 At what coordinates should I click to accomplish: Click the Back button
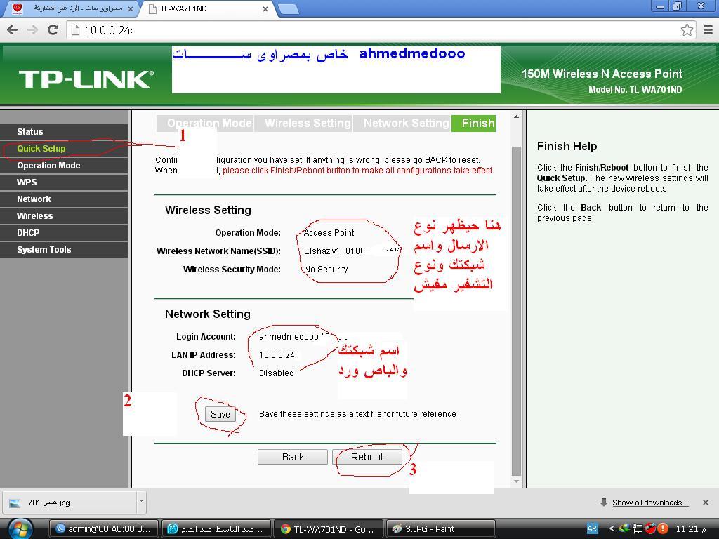pyautogui.click(x=293, y=457)
